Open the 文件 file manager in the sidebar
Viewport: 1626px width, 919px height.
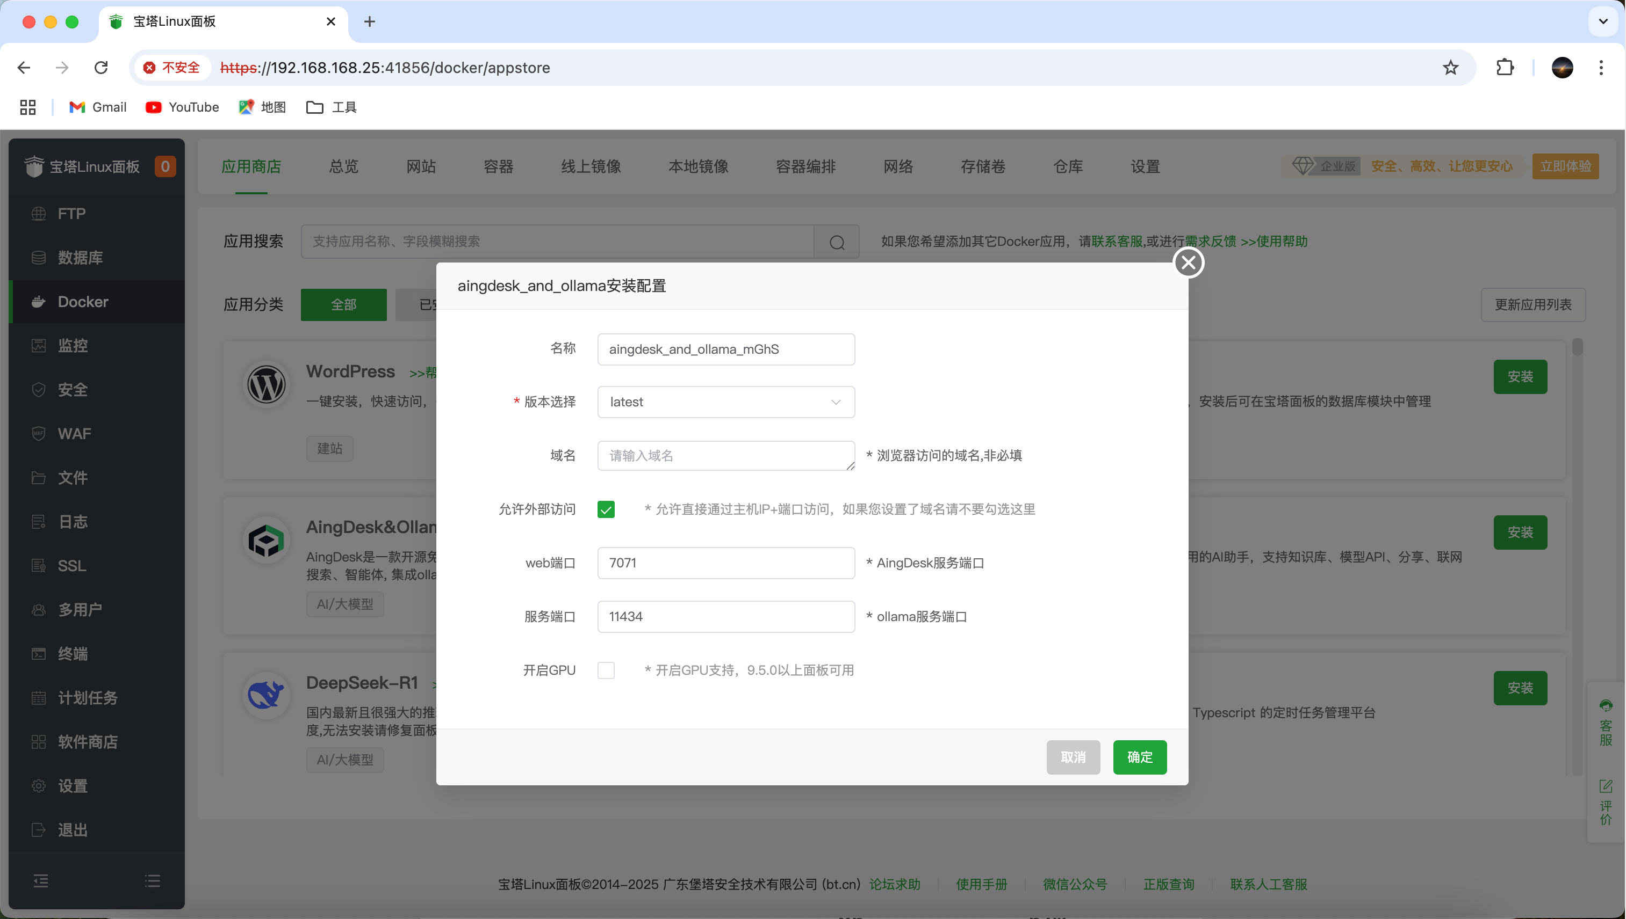pyautogui.click(x=73, y=478)
